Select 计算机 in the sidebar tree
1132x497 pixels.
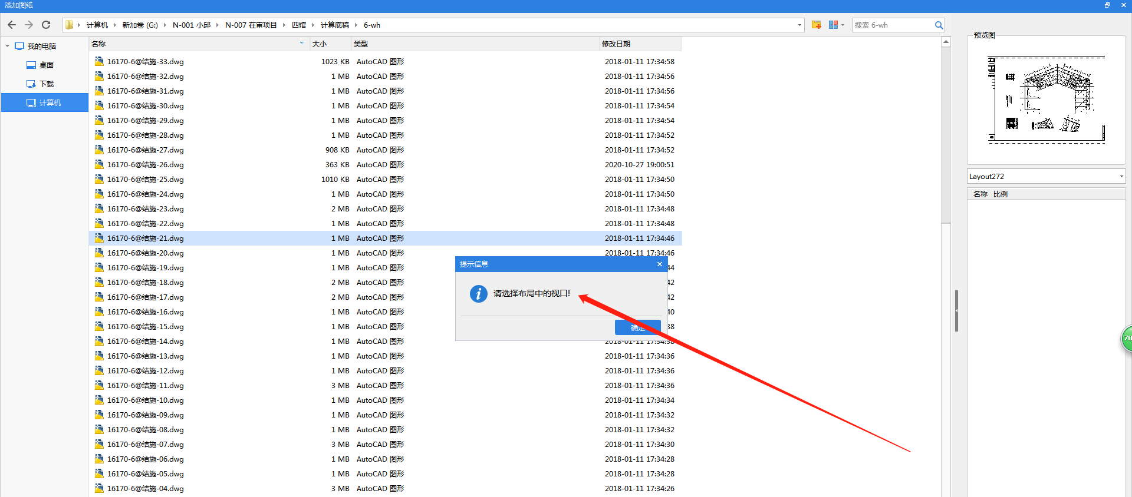coord(45,102)
